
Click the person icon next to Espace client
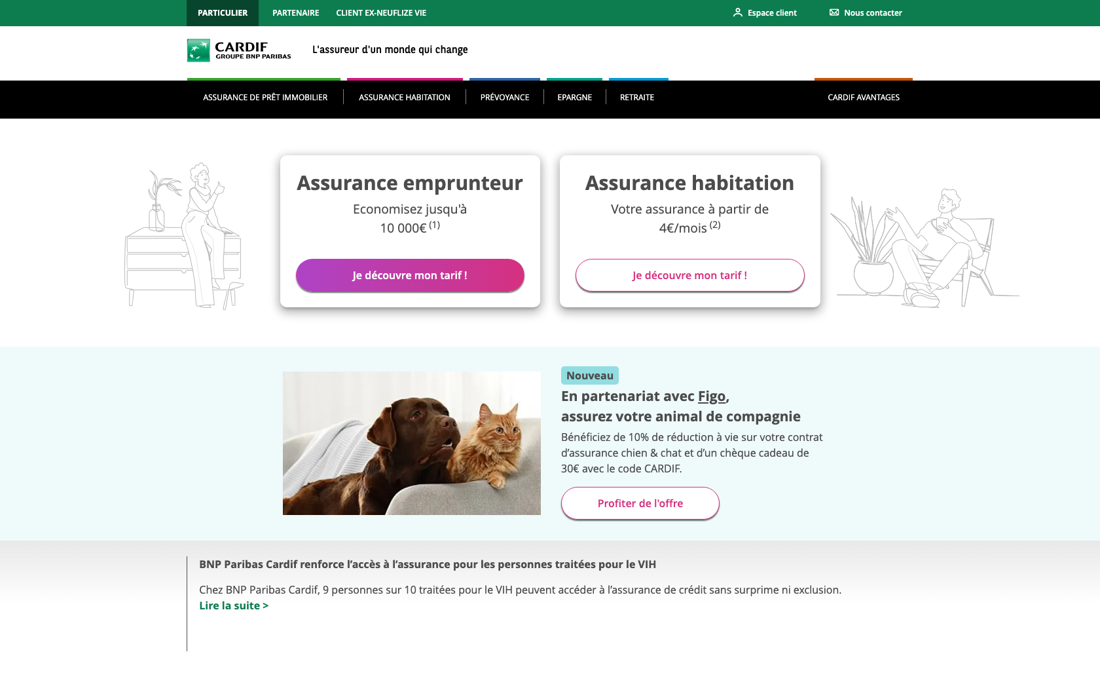737,12
